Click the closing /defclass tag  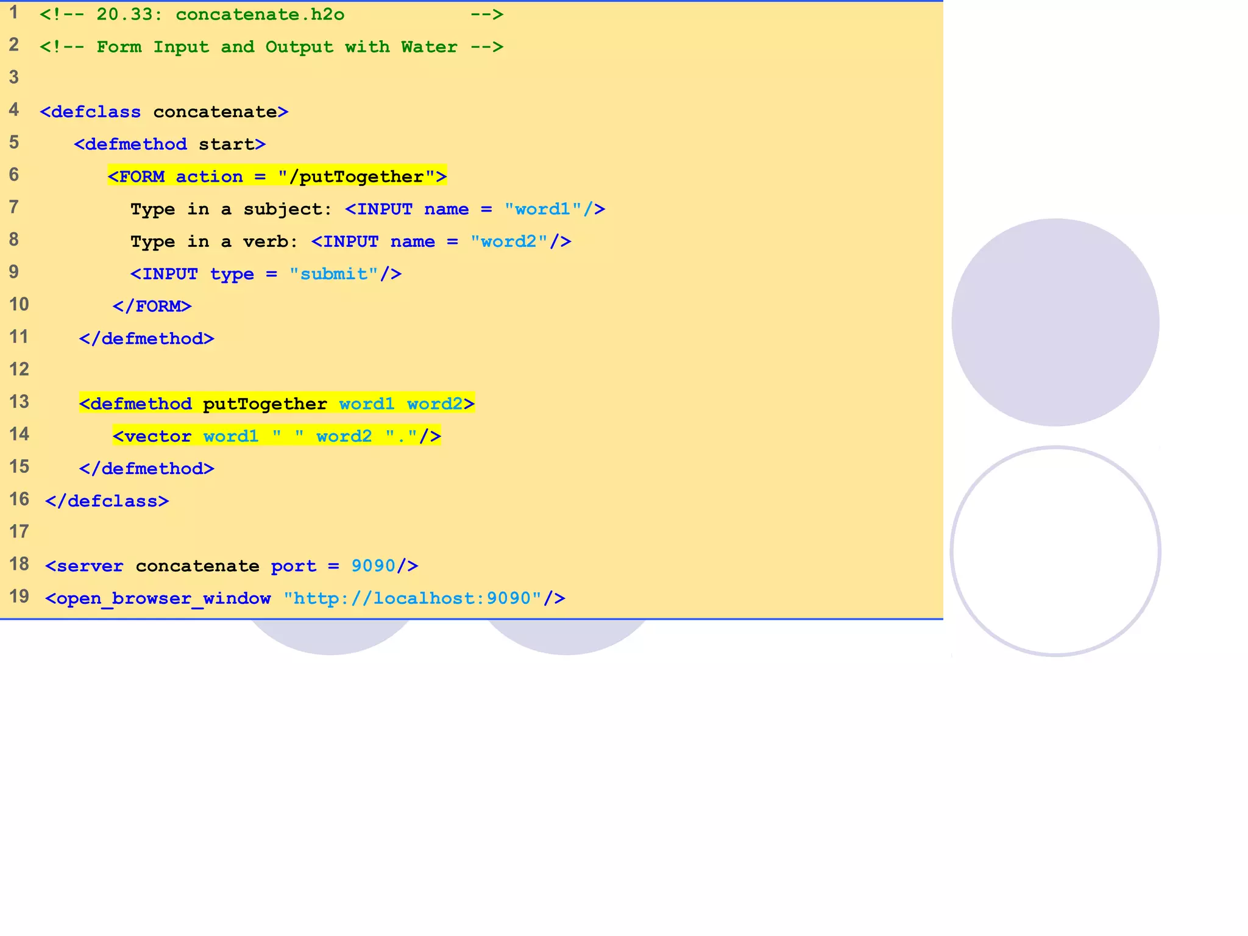(x=107, y=501)
